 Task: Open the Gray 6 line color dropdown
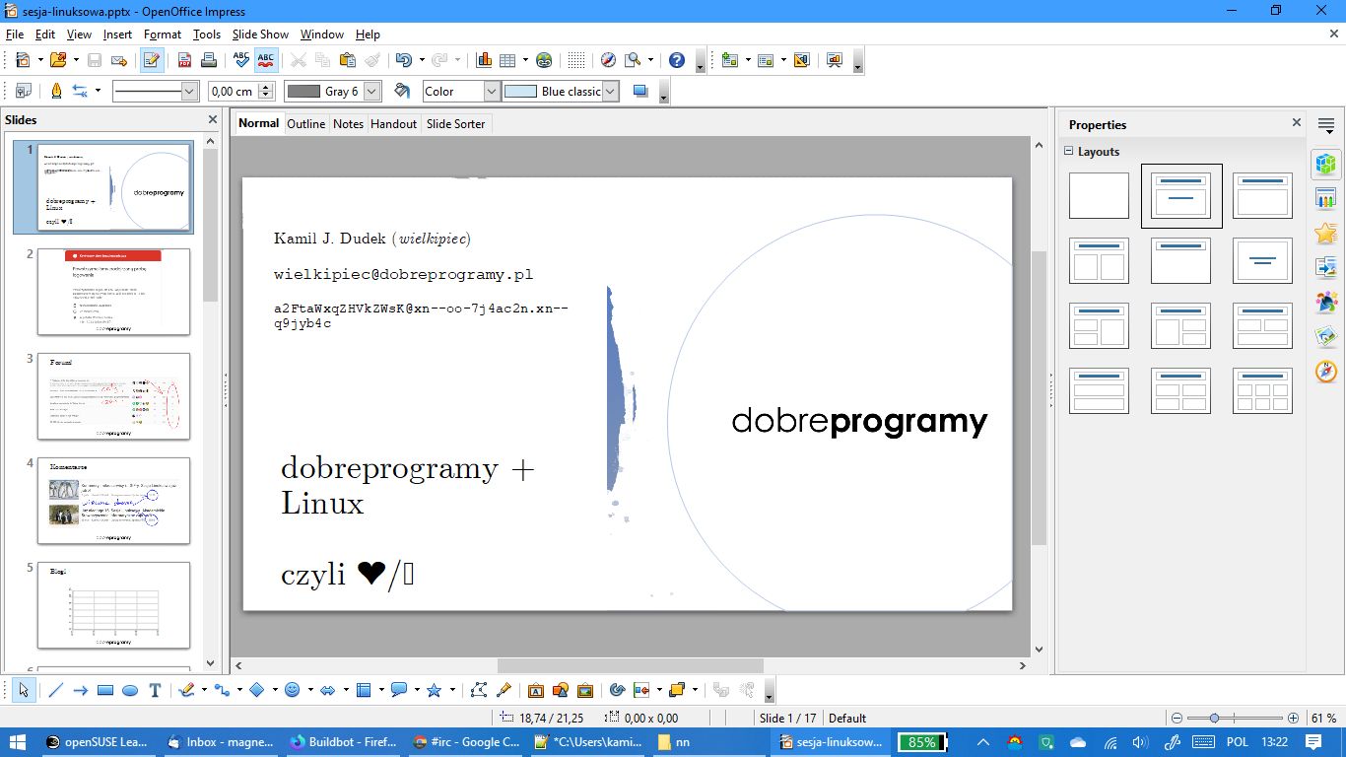[371, 91]
